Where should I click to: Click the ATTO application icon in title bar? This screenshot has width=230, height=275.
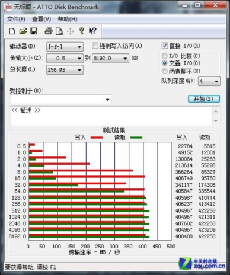click(8, 7)
